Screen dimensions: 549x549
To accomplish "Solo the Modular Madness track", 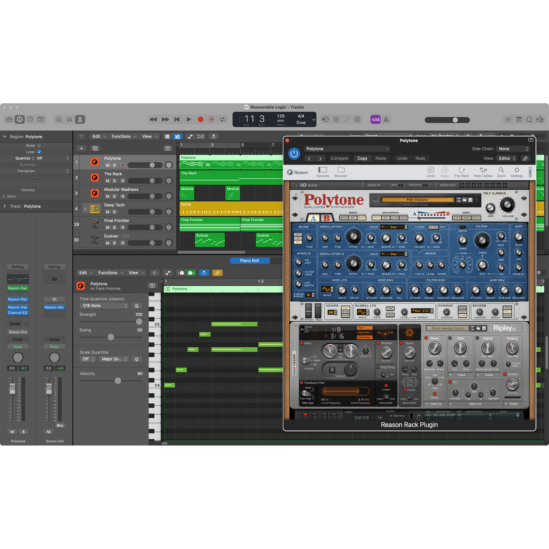I will 115,196.
